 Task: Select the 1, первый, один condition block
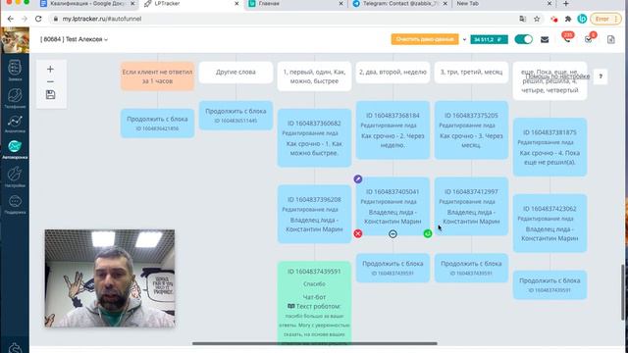coord(314,76)
